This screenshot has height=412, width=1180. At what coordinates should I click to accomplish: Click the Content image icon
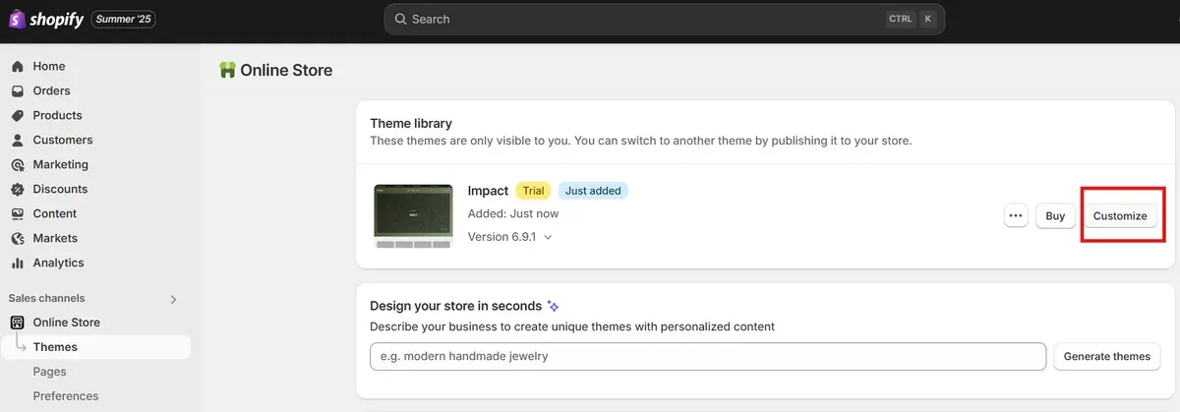click(18, 214)
